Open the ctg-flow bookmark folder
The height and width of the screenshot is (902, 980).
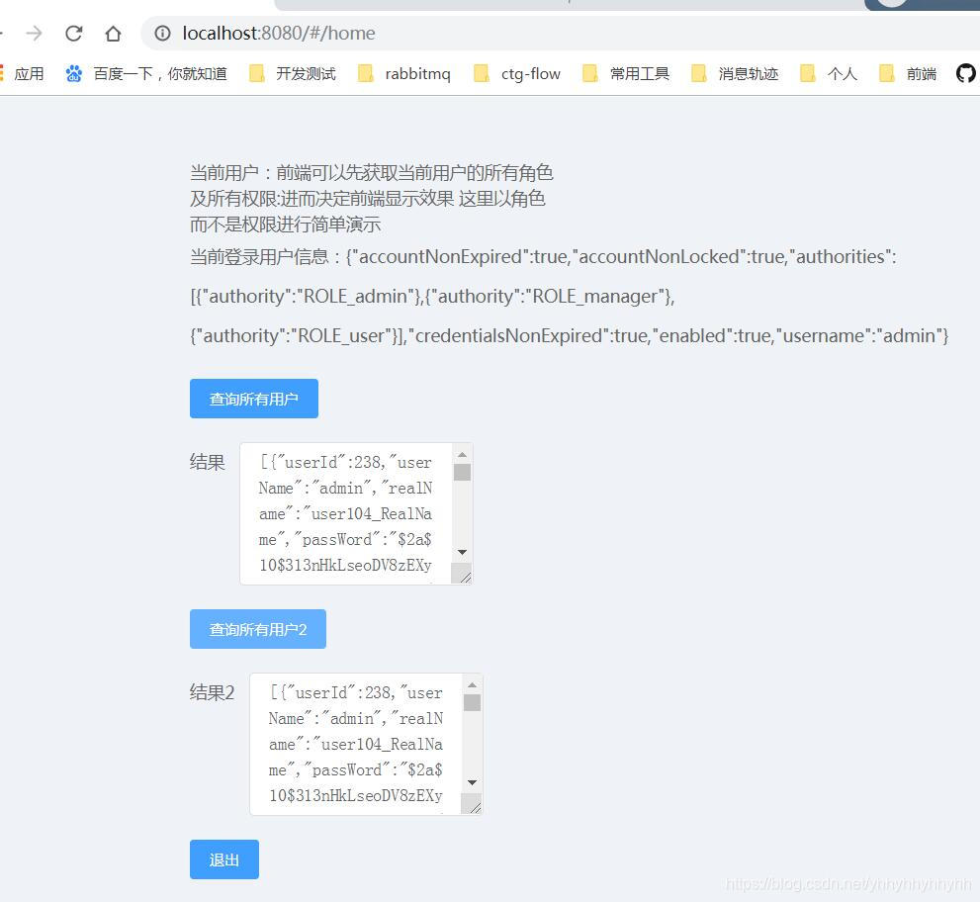coord(517,74)
